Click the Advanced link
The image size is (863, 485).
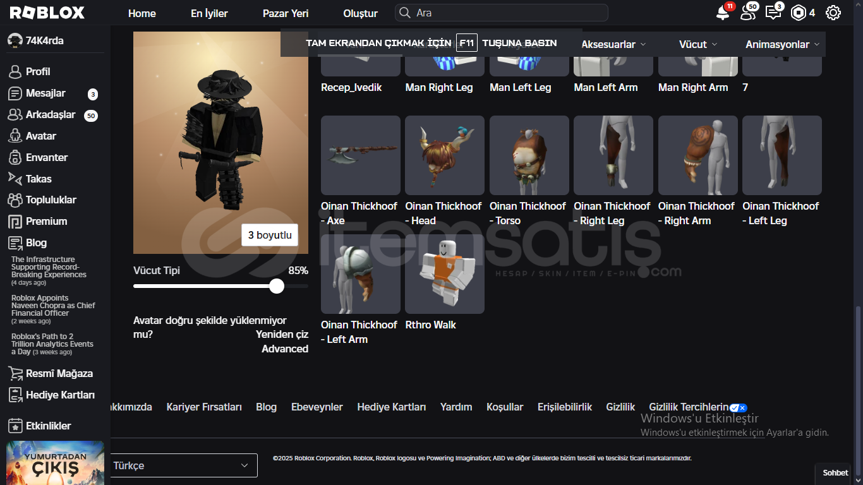click(x=285, y=349)
